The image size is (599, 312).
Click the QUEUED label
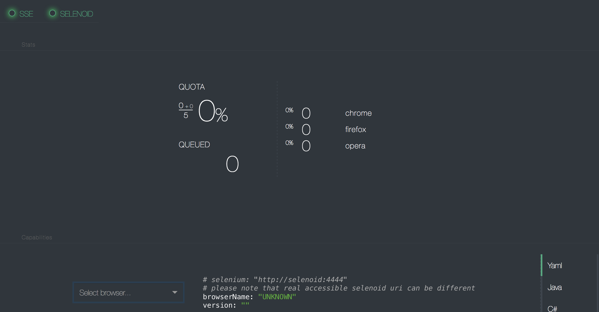(x=194, y=145)
